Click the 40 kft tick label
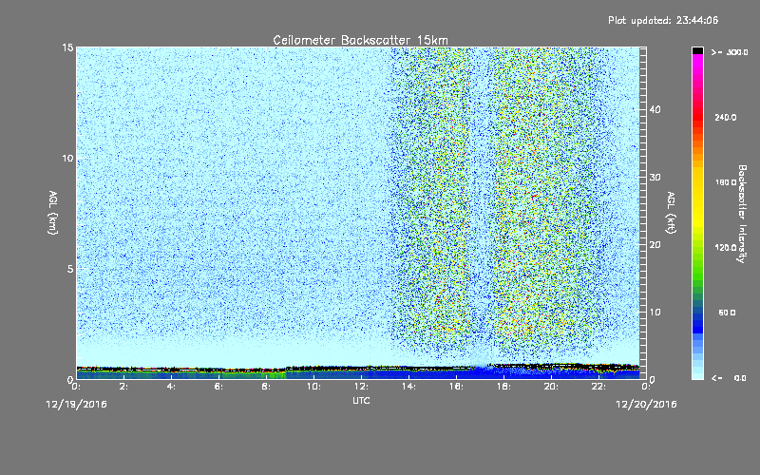 (655, 109)
